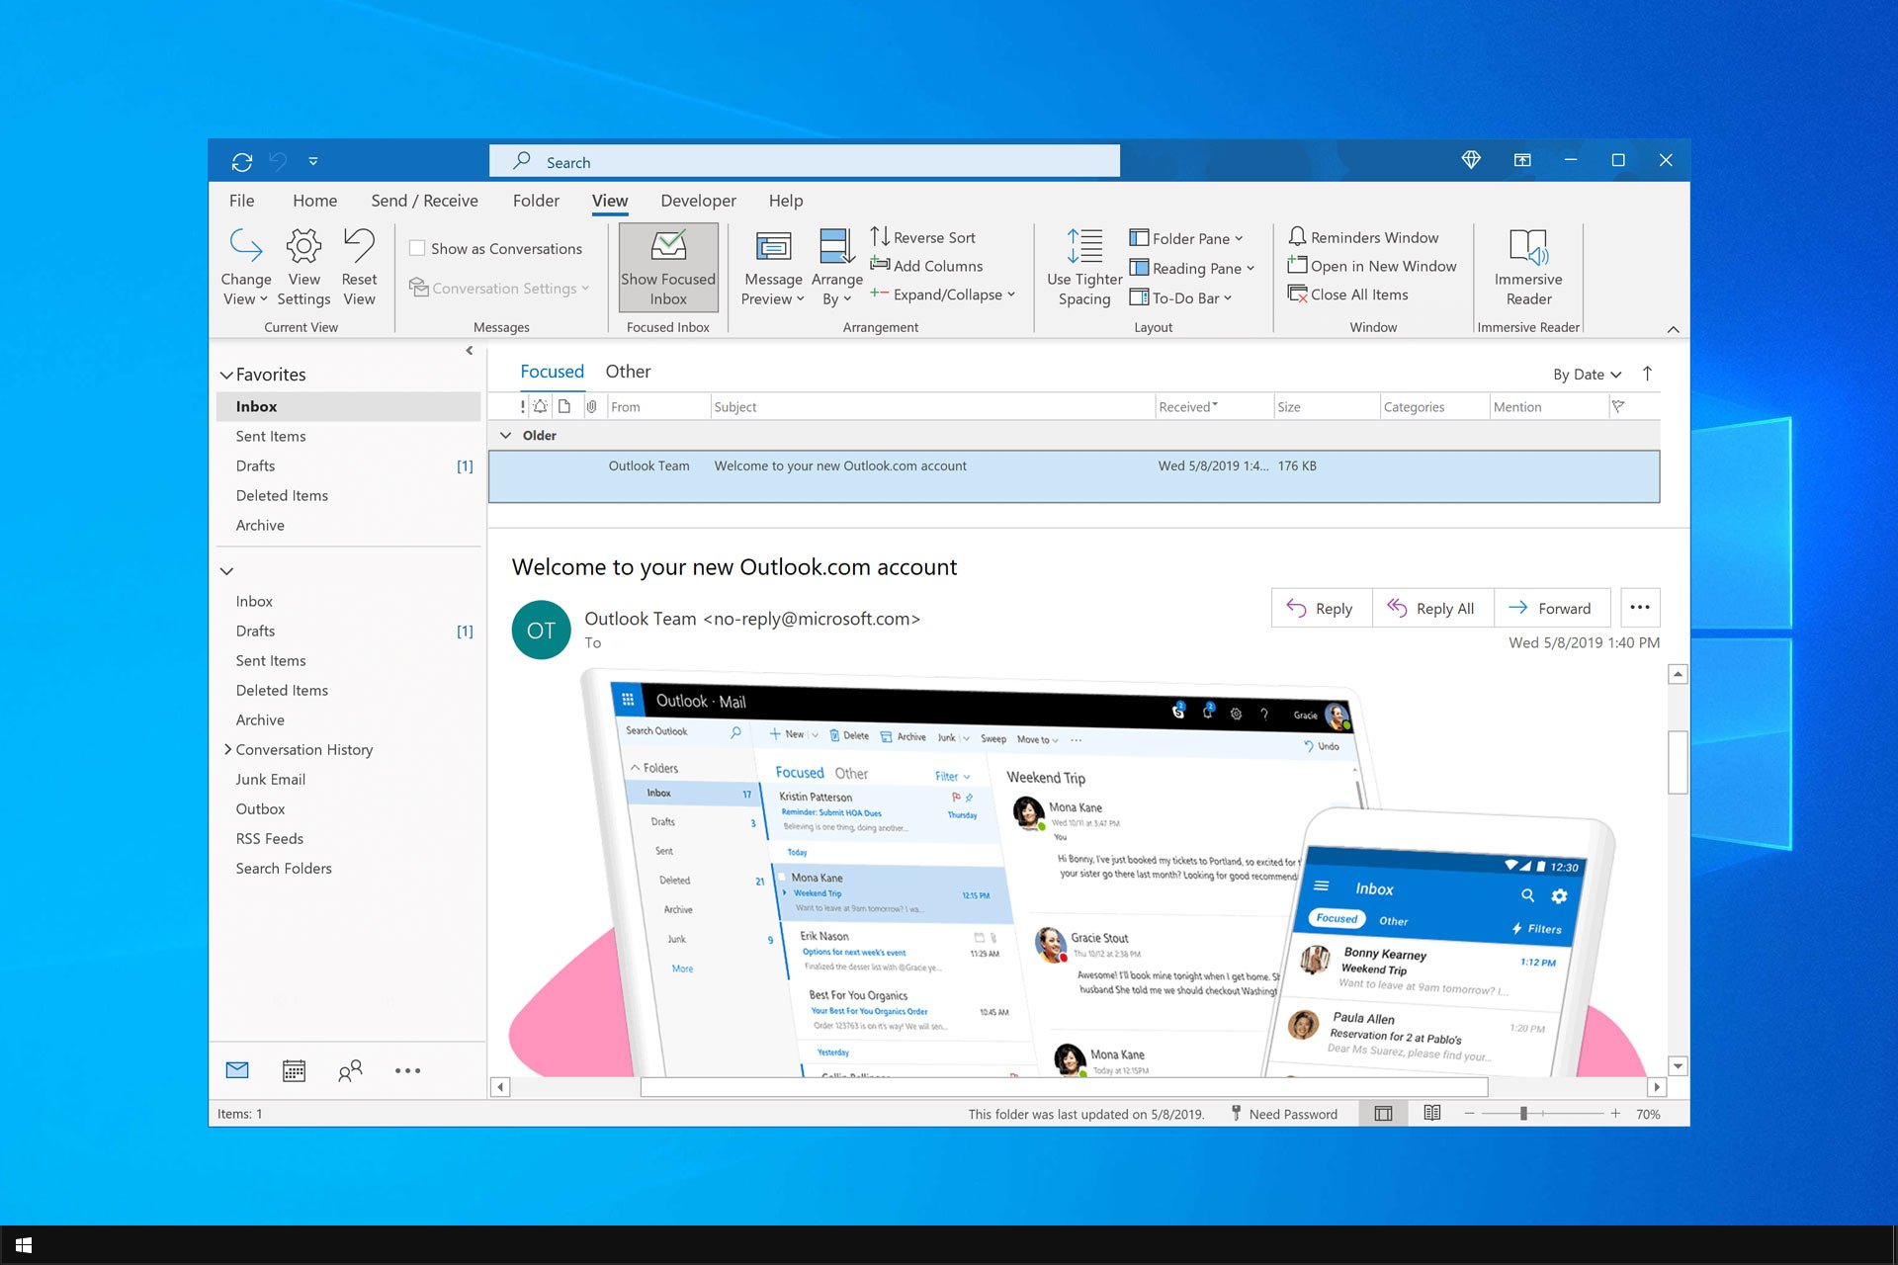1898x1265 pixels.
Task: Toggle sort order arrow next to By Date
Action: pos(1647,374)
